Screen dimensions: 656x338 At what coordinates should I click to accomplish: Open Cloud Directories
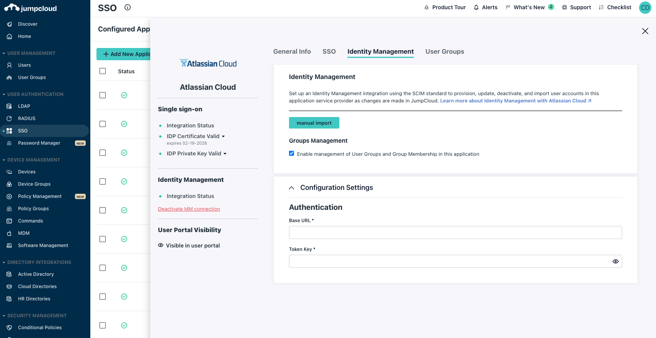tap(37, 287)
